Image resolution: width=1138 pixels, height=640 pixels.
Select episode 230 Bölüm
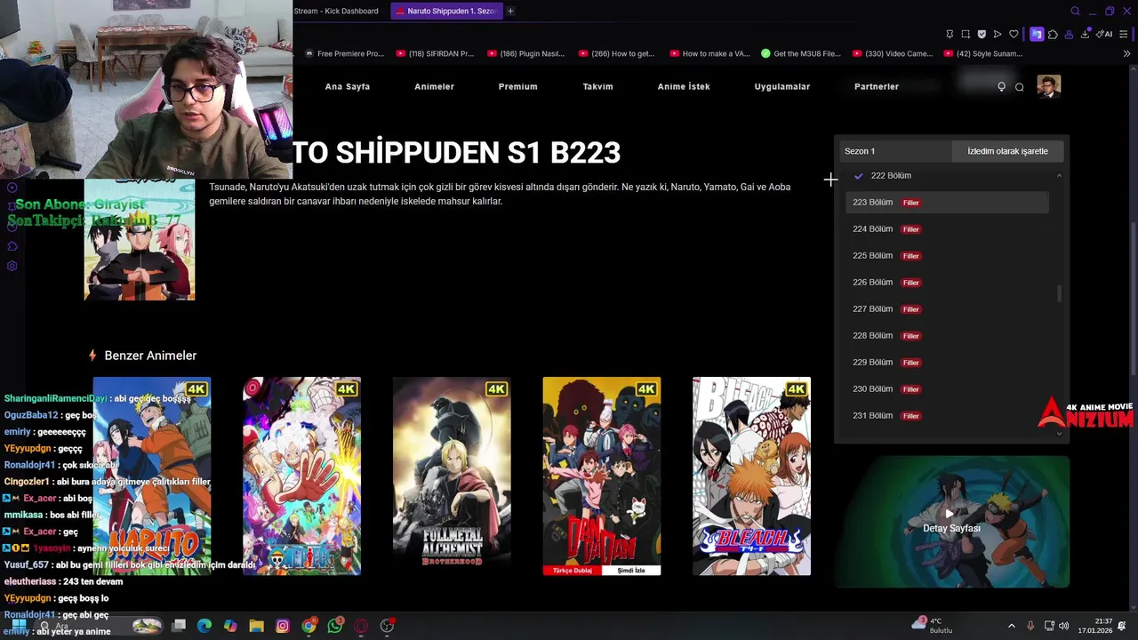coord(947,389)
